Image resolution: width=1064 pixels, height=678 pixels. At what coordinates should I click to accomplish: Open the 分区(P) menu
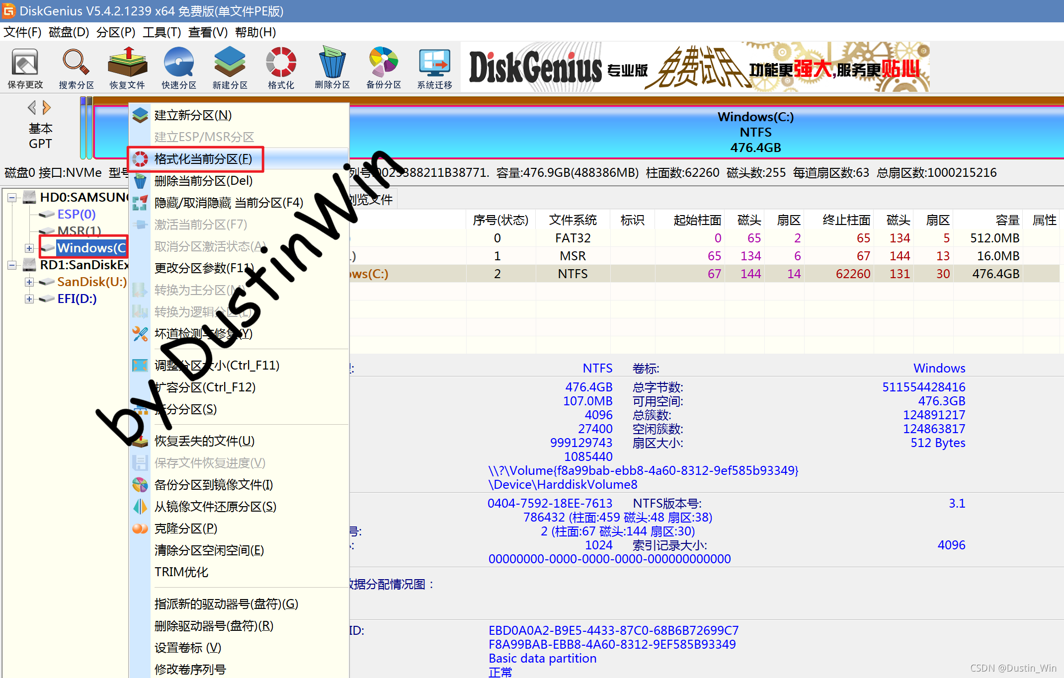pos(116,32)
